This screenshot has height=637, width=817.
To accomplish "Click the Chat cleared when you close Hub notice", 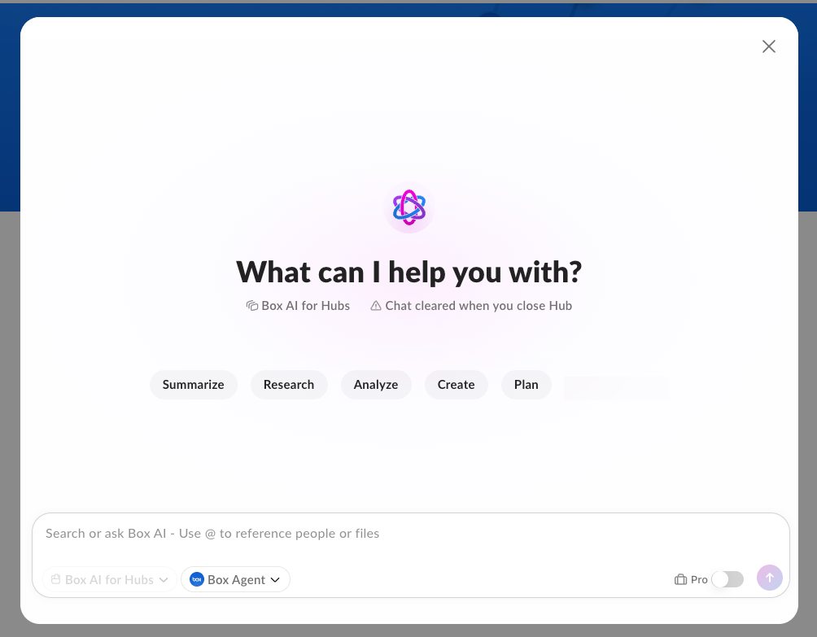I will [478, 306].
